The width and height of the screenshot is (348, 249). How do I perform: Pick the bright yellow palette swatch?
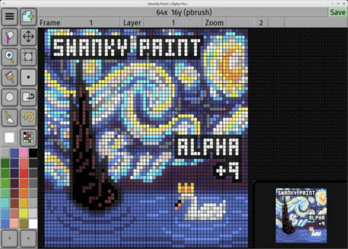(24, 213)
